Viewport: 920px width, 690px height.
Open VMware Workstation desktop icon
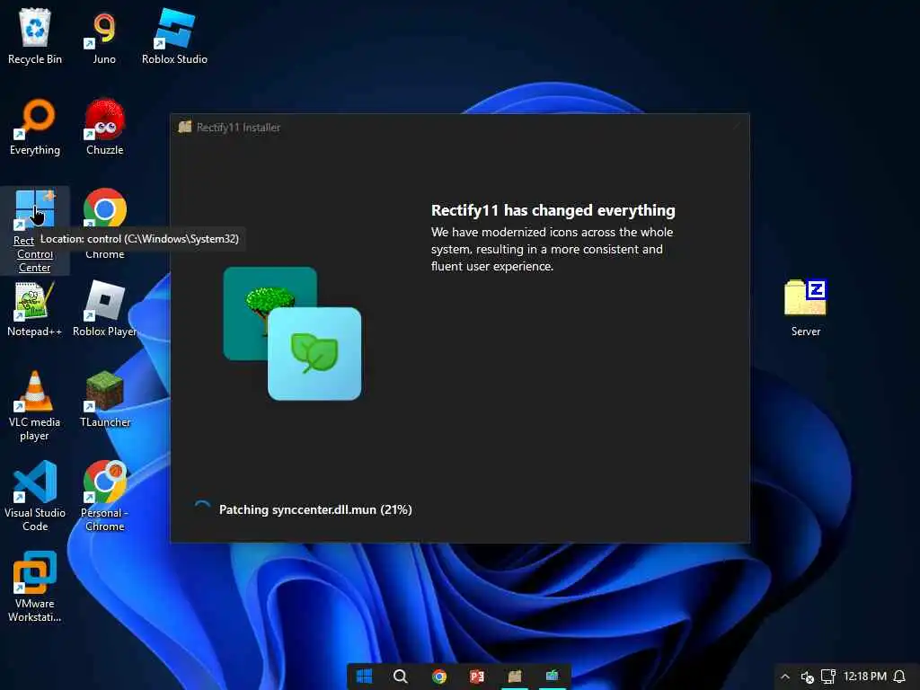point(35,587)
